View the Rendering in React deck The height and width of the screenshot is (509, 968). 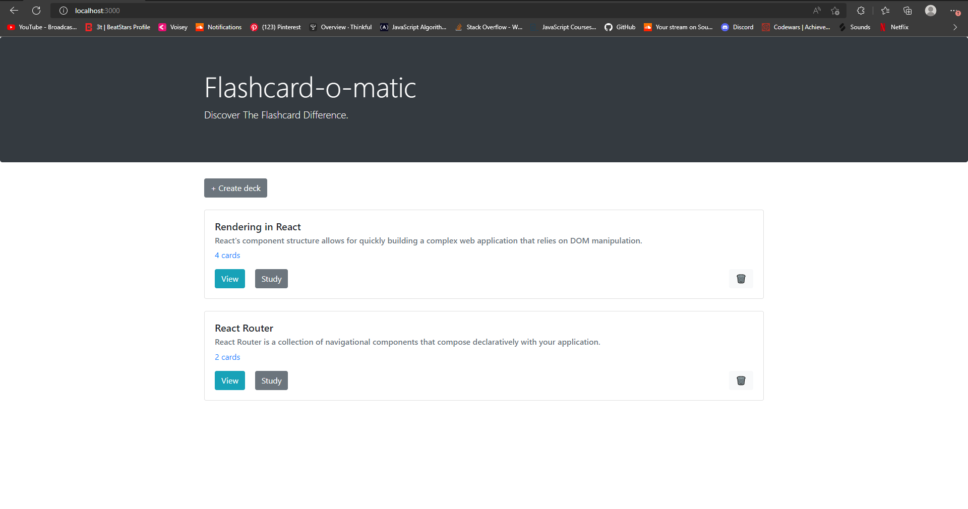pyautogui.click(x=229, y=279)
